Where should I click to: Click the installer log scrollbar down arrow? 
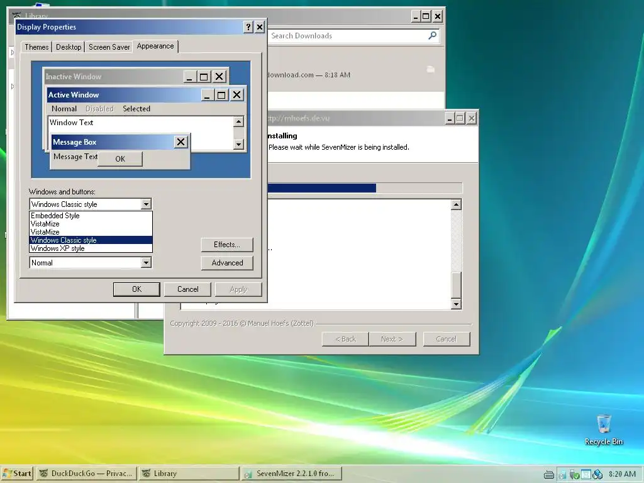tap(456, 304)
